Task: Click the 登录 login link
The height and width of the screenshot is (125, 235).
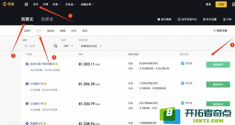Action: pyautogui.click(x=208, y=4)
